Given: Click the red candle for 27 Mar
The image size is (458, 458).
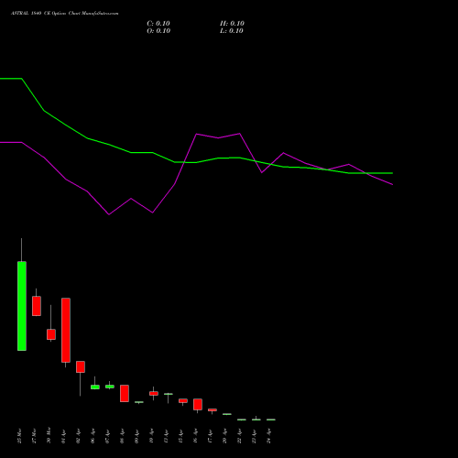Looking at the screenshot, I should (x=37, y=306).
